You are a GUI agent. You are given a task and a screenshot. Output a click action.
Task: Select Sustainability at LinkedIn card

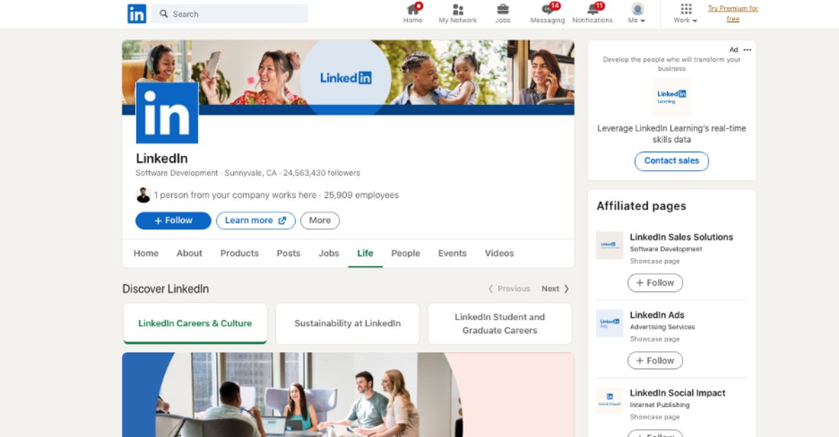(x=347, y=324)
